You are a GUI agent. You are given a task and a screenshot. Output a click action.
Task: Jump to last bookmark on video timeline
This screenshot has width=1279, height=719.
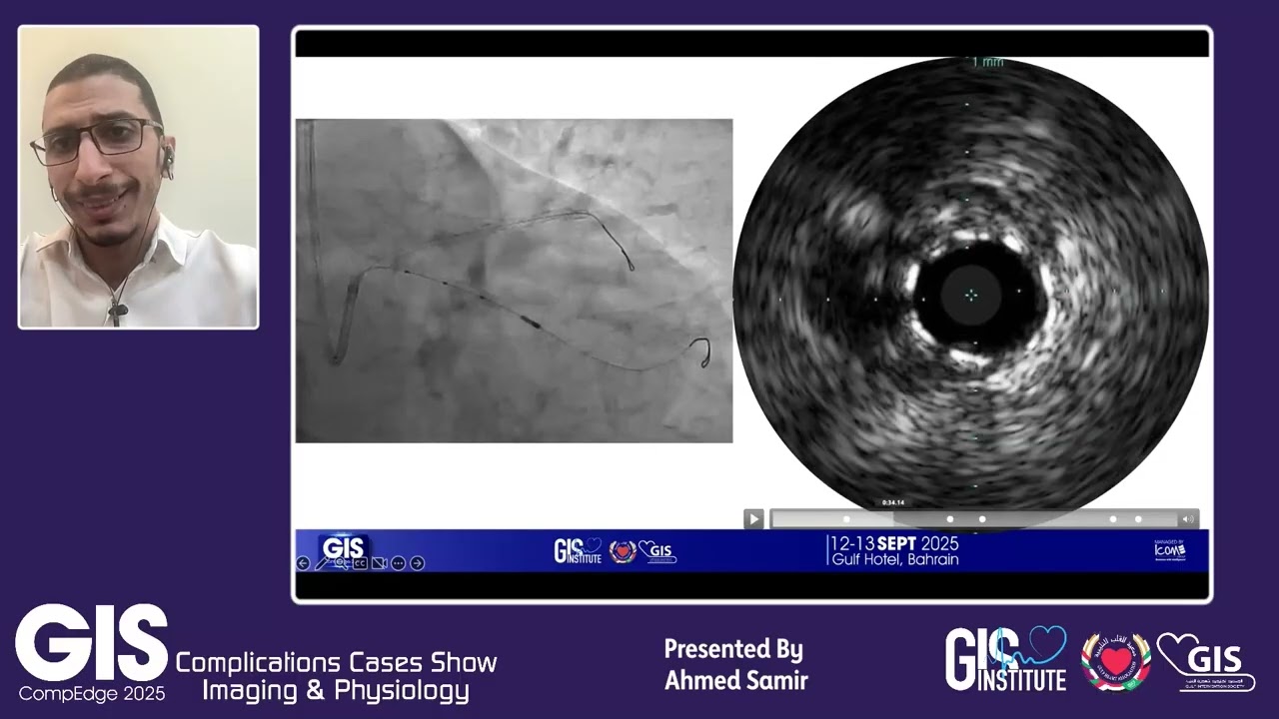point(1138,519)
